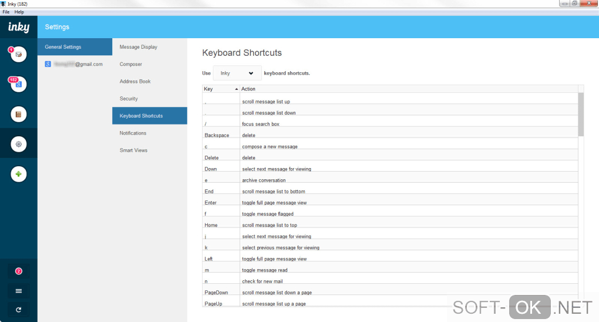Viewport: 599px width, 322px height.
Task: Open the hamburger menu icon in sidebar
Action: point(18,291)
